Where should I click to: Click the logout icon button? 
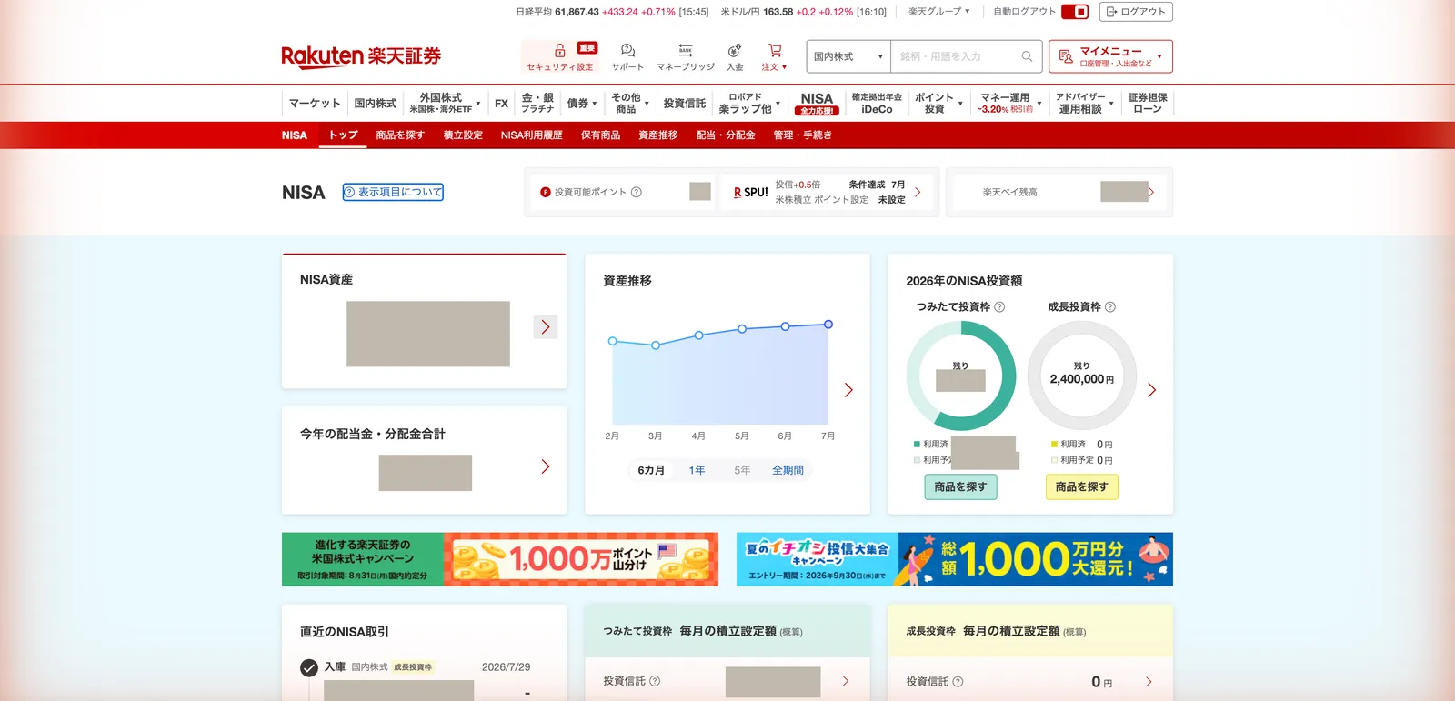[x=1111, y=12]
